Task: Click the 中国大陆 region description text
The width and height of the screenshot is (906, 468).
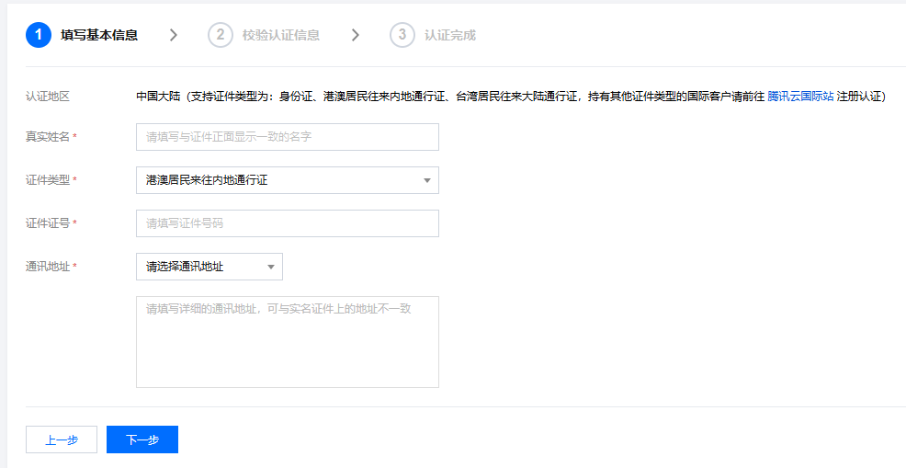Action: [x=511, y=97]
